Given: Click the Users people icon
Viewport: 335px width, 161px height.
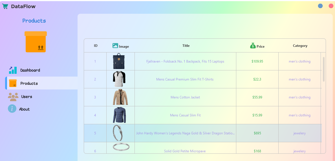Looking at the screenshot, I should pos(13,96).
